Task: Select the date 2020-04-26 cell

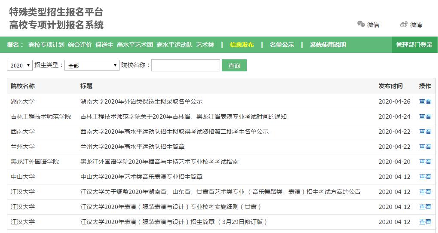Action: pos(395,101)
